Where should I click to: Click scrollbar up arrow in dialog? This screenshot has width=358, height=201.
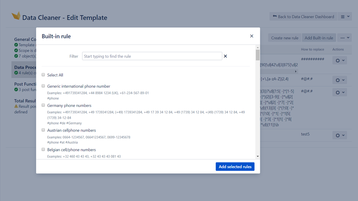click(x=258, y=48)
